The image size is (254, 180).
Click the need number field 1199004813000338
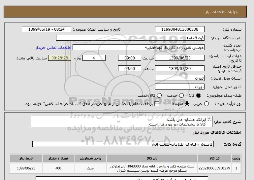[180, 29]
